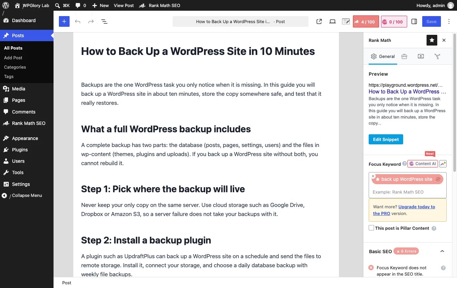Click the help icon beside the SEO title error

pyautogui.click(x=443, y=268)
